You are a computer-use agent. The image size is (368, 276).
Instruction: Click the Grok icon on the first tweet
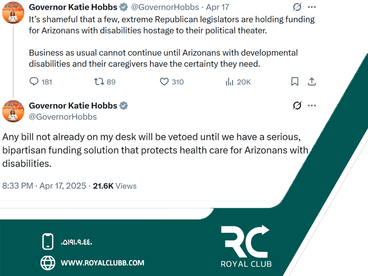coord(297,7)
